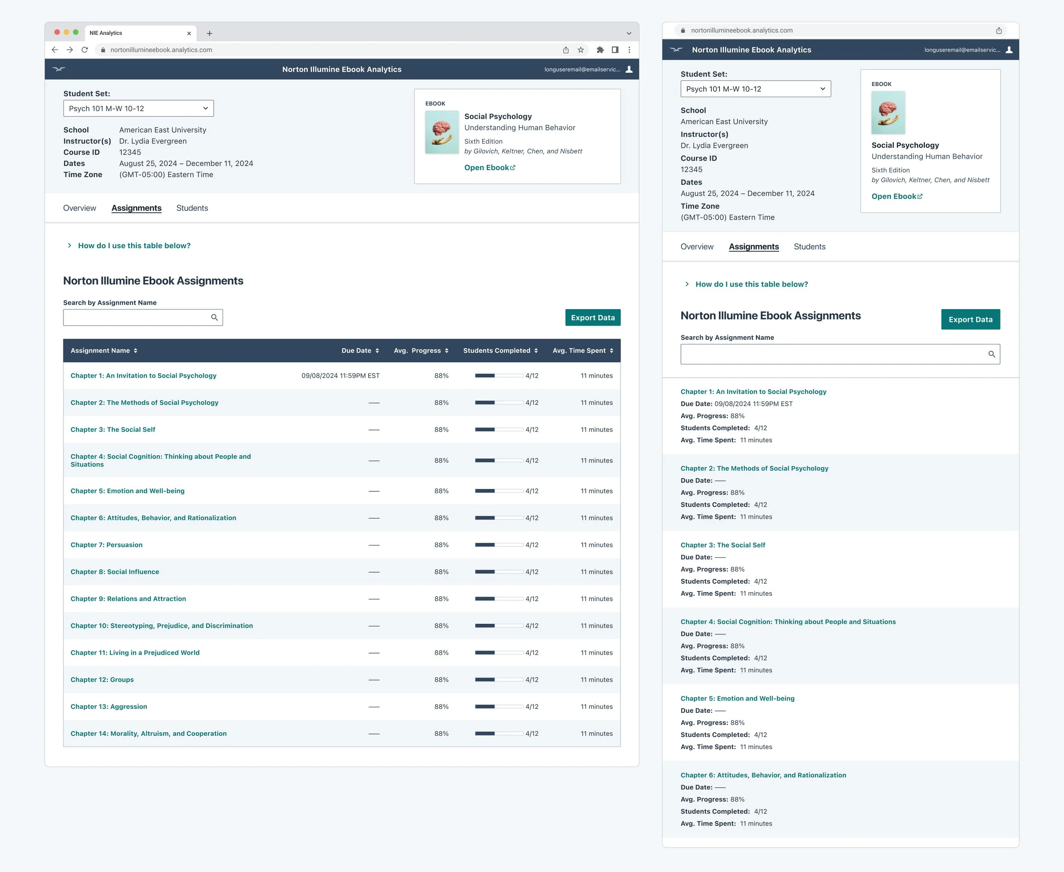
Task: Sort table by Avg. Time Spent column
Action: [x=583, y=350]
